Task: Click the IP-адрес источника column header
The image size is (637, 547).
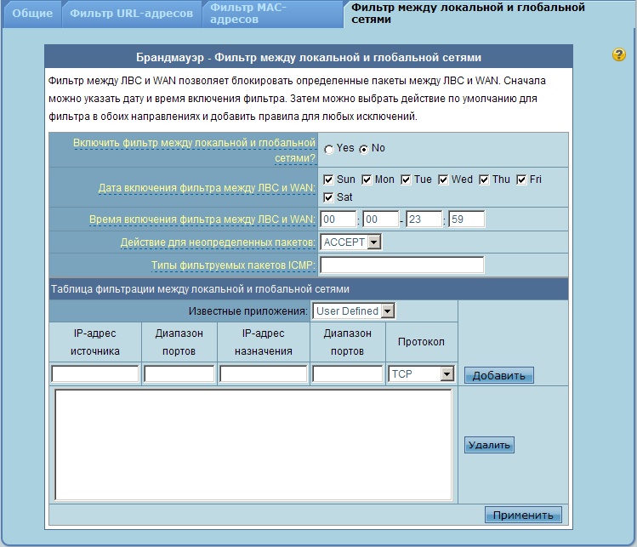Action: 95,342
